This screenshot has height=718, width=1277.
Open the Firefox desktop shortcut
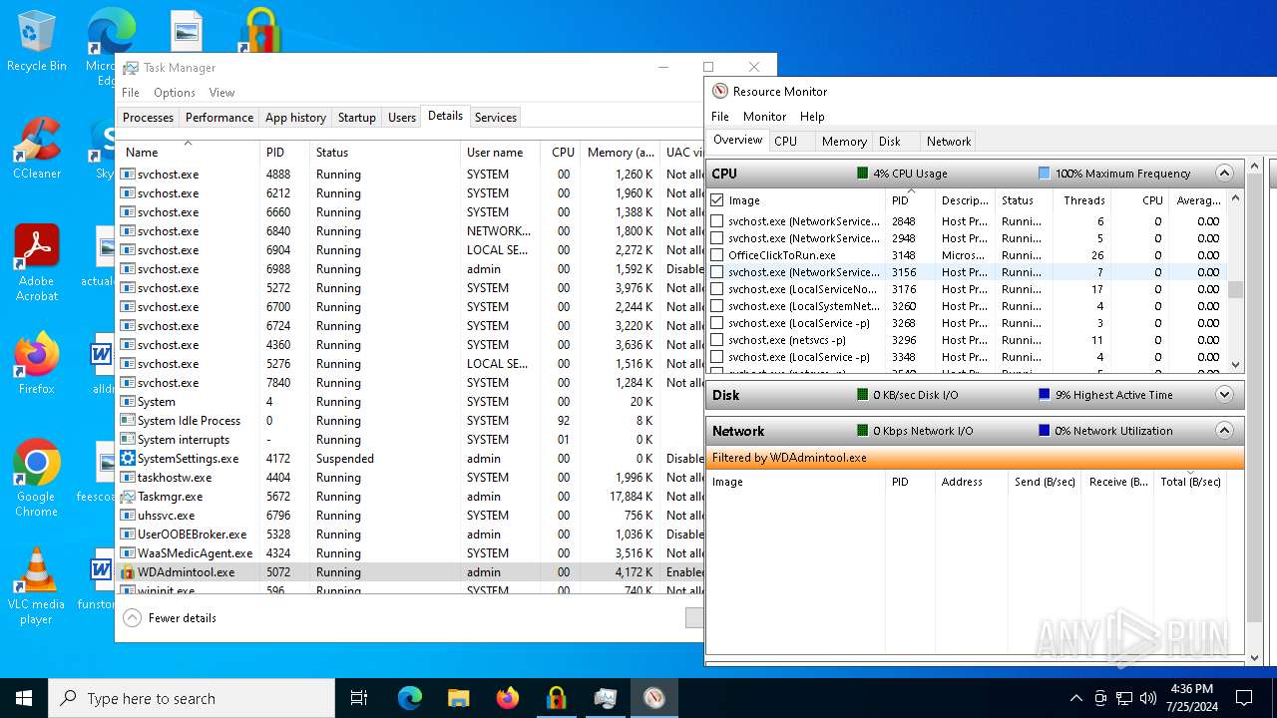click(x=36, y=364)
